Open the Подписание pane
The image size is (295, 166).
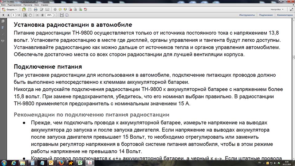(x=266, y=15)
